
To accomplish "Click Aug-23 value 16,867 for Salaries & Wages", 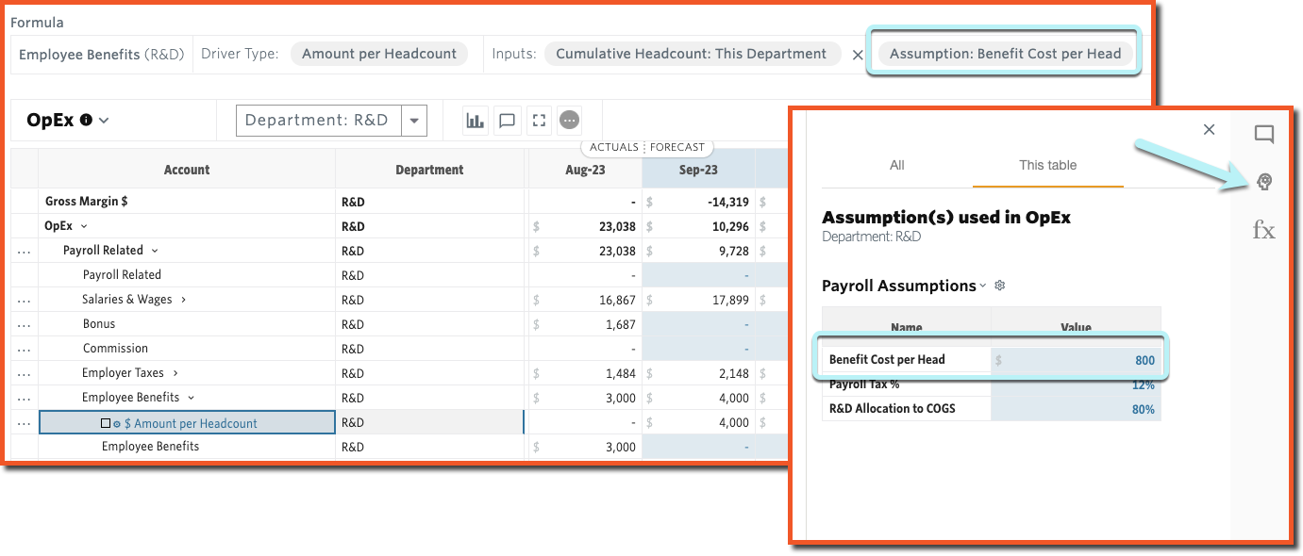I will pos(585,300).
